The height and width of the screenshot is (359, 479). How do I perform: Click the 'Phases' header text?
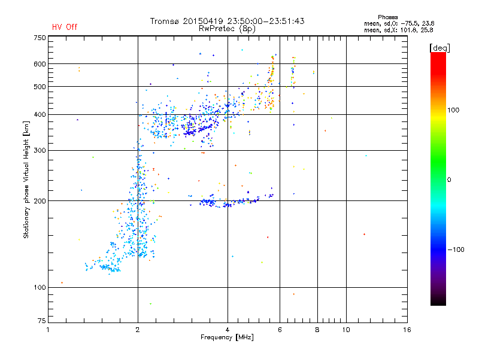click(x=387, y=17)
